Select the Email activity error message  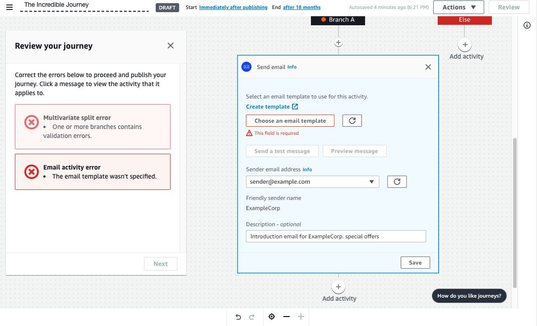point(93,172)
